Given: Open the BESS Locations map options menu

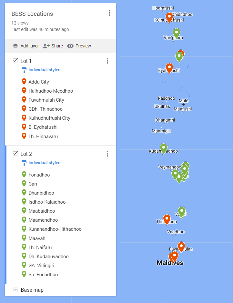Looking at the screenshot, I should pyautogui.click(x=109, y=13).
